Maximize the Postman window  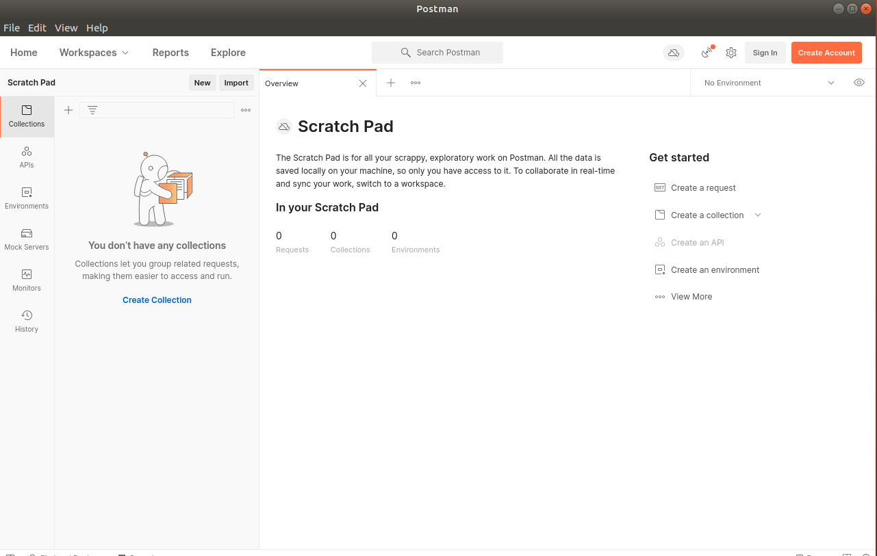pos(852,8)
